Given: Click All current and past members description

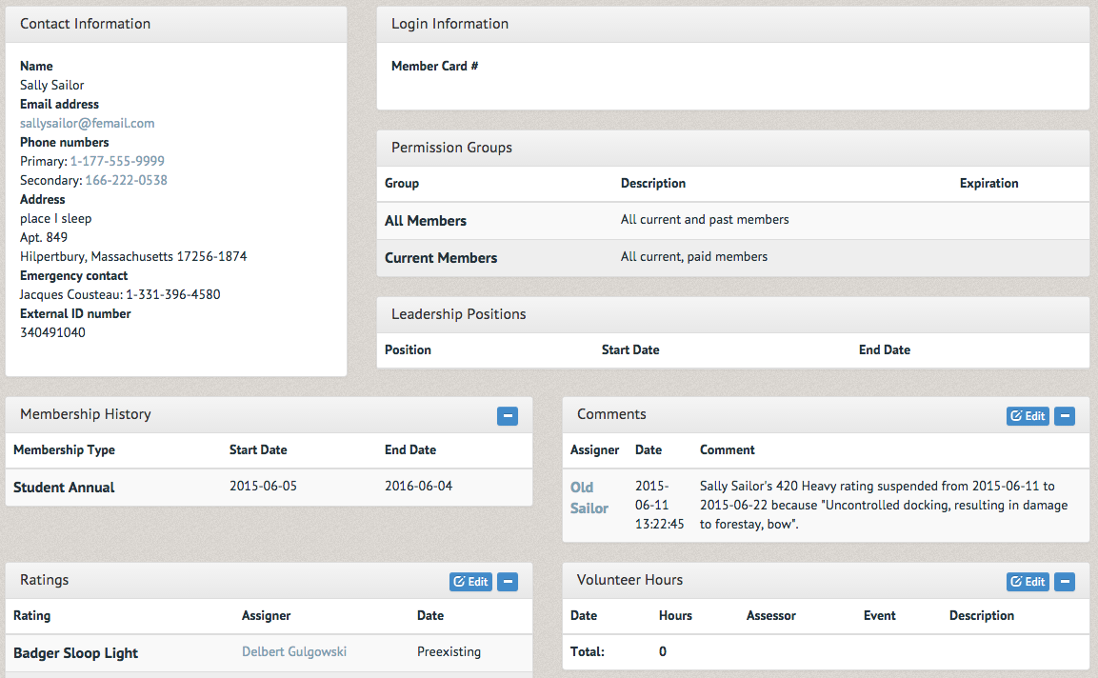Looking at the screenshot, I should [x=705, y=220].
